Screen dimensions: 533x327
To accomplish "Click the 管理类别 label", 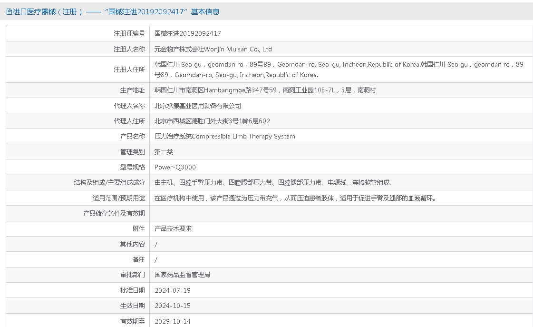I will 132,152.
